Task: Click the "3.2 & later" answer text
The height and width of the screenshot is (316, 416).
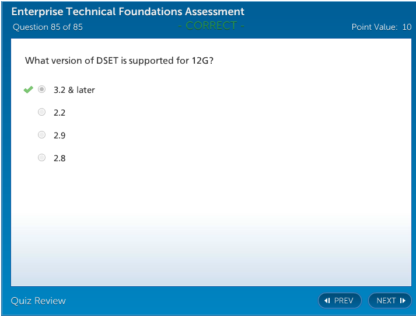Action: coord(74,90)
